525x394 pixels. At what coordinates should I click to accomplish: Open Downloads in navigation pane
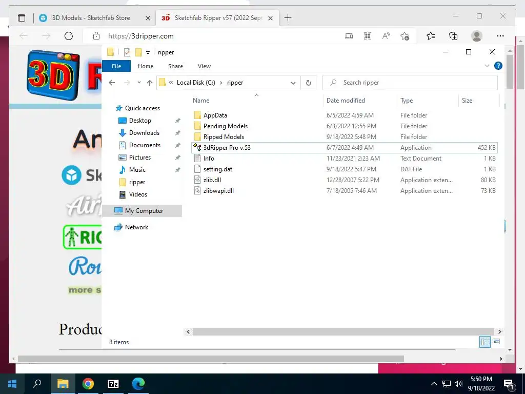click(x=144, y=133)
